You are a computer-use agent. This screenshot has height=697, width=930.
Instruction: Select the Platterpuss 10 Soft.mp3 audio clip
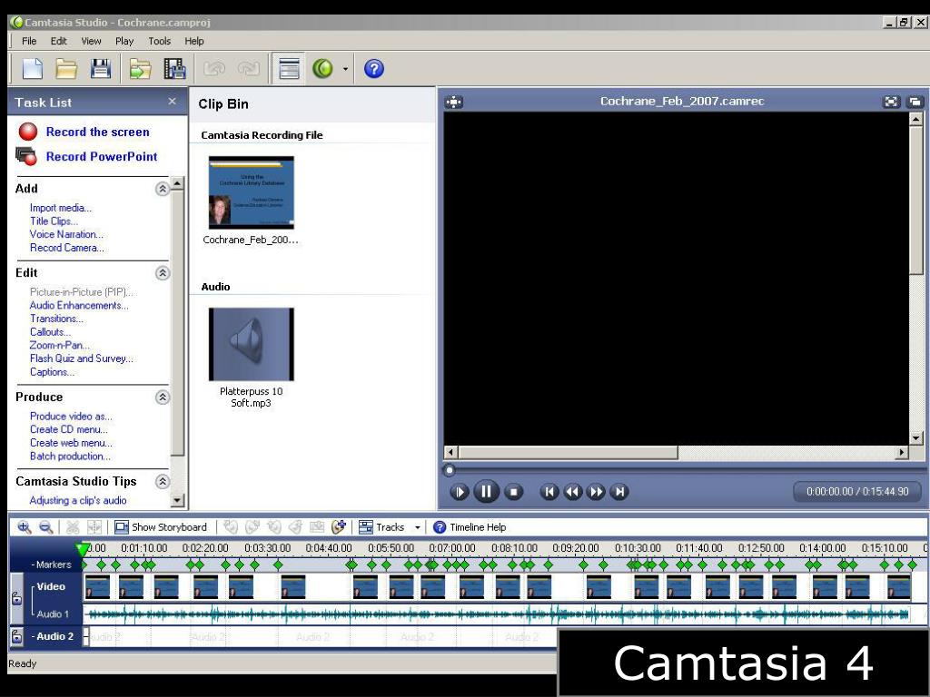(251, 344)
